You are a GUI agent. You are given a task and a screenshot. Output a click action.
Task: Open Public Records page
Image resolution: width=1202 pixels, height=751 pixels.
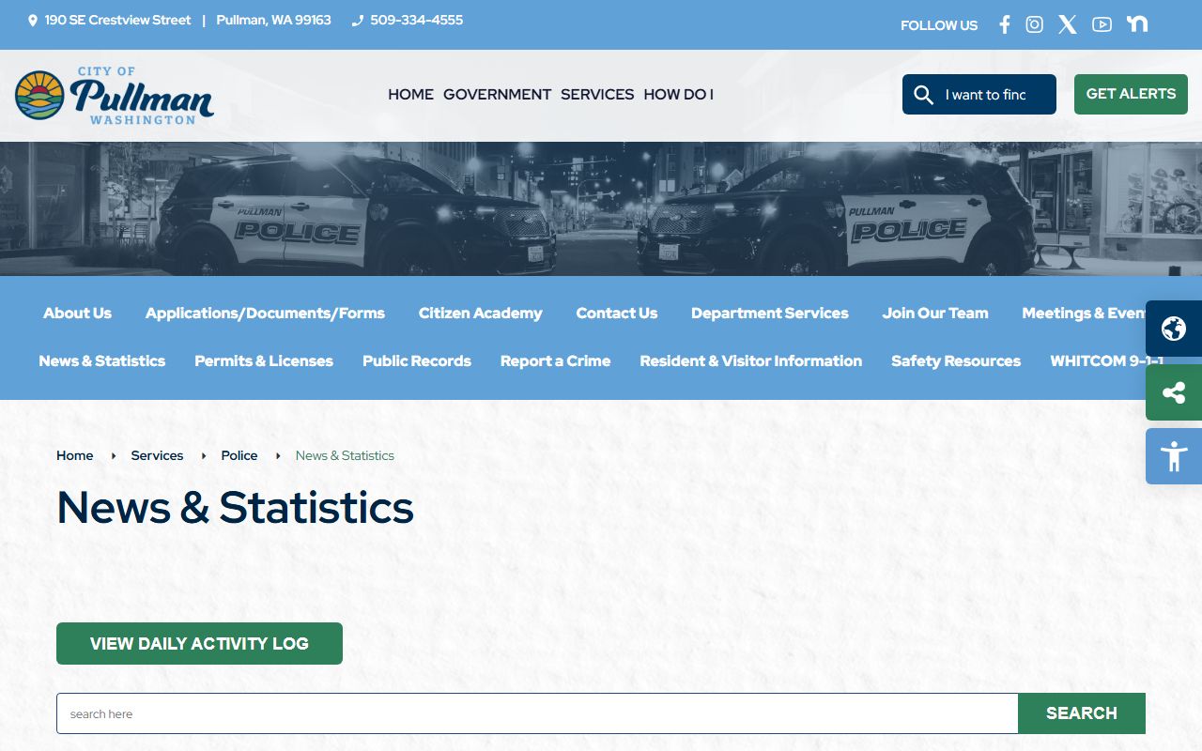pos(417,360)
